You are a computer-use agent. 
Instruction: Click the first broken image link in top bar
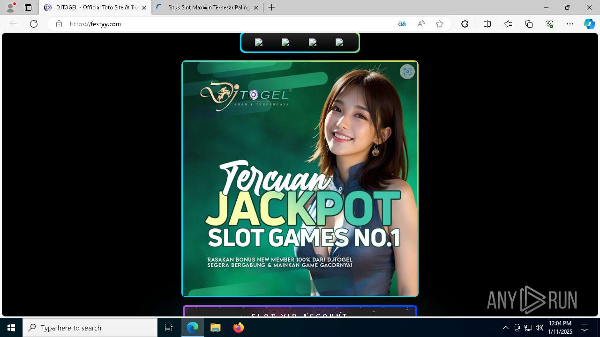tap(259, 43)
